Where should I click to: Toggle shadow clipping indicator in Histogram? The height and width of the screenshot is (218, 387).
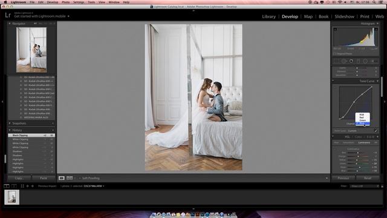335,30
